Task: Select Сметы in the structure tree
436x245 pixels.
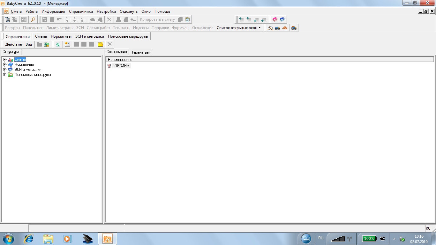Action: click(x=20, y=59)
